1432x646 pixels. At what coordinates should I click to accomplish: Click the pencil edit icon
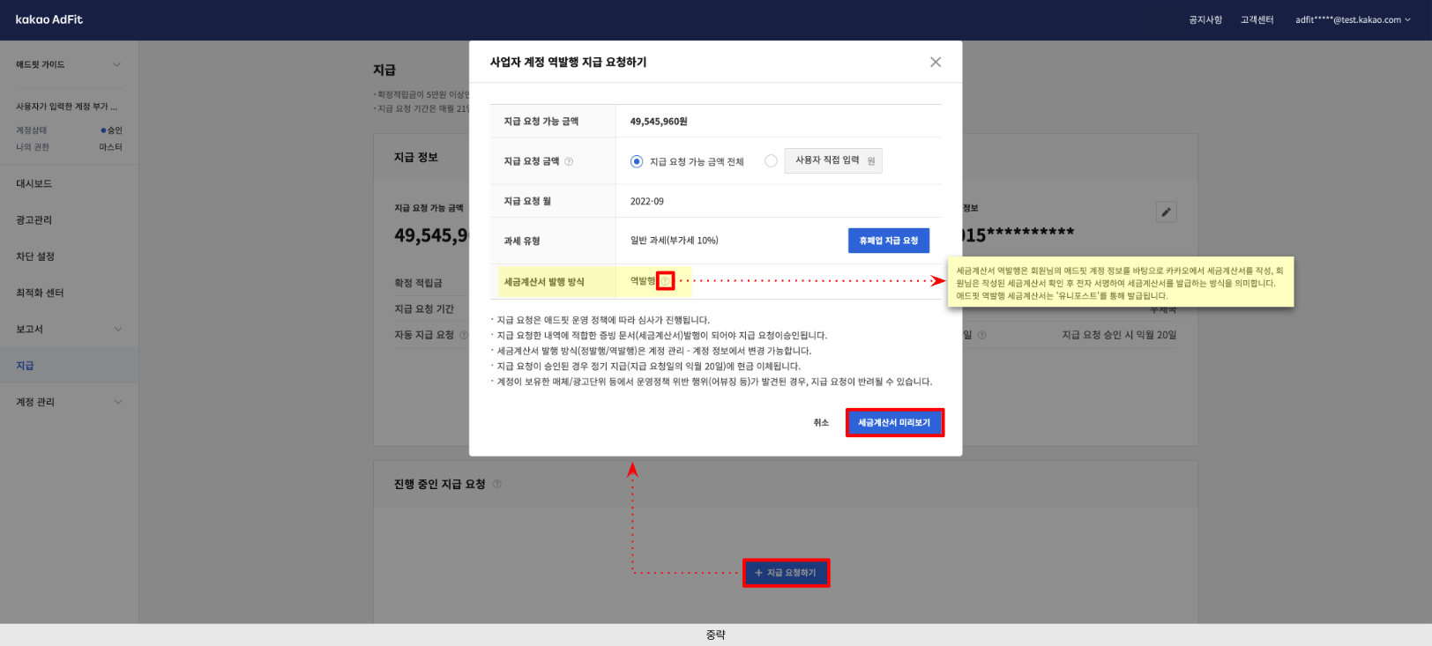click(x=1166, y=212)
